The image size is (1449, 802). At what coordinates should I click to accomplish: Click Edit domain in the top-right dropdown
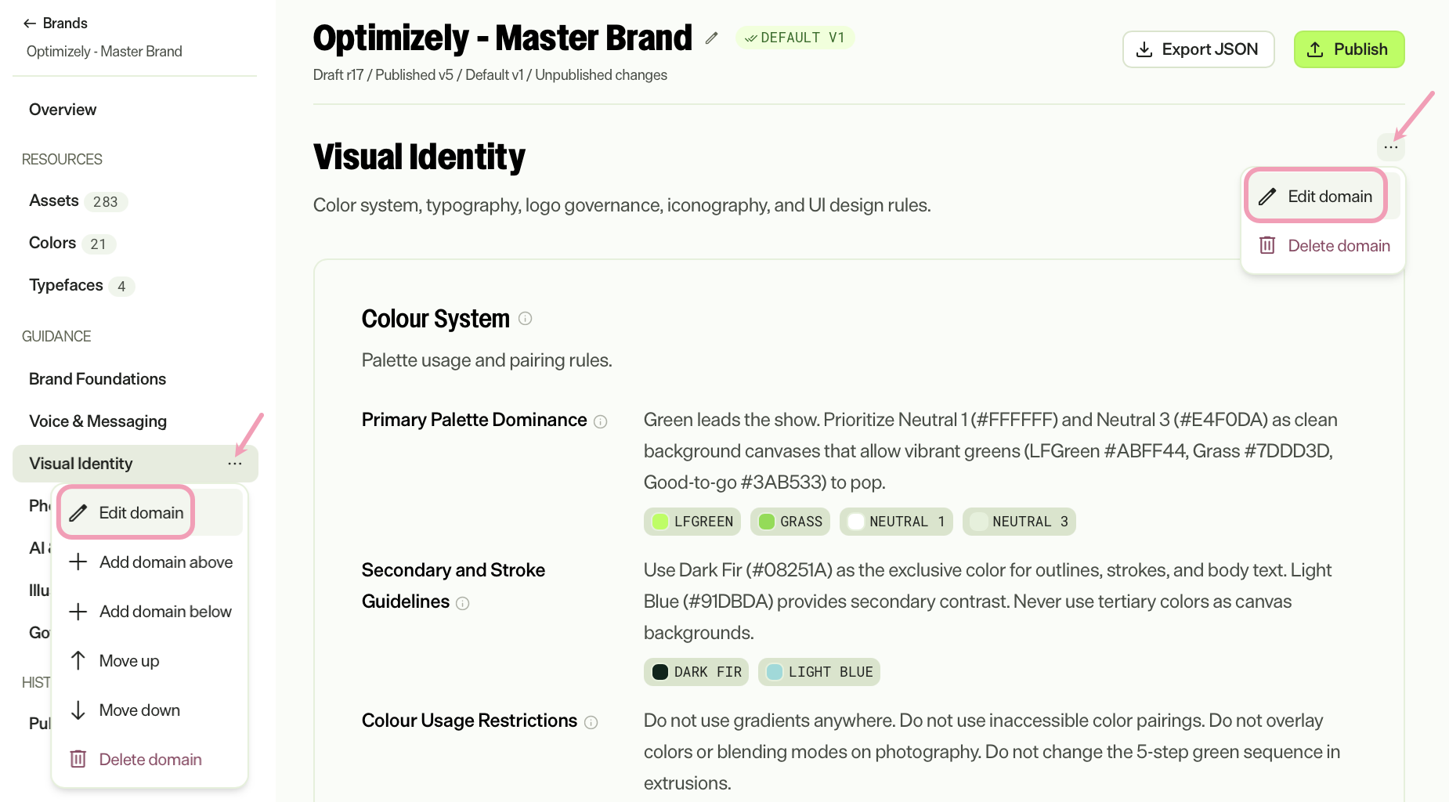click(1323, 197)
